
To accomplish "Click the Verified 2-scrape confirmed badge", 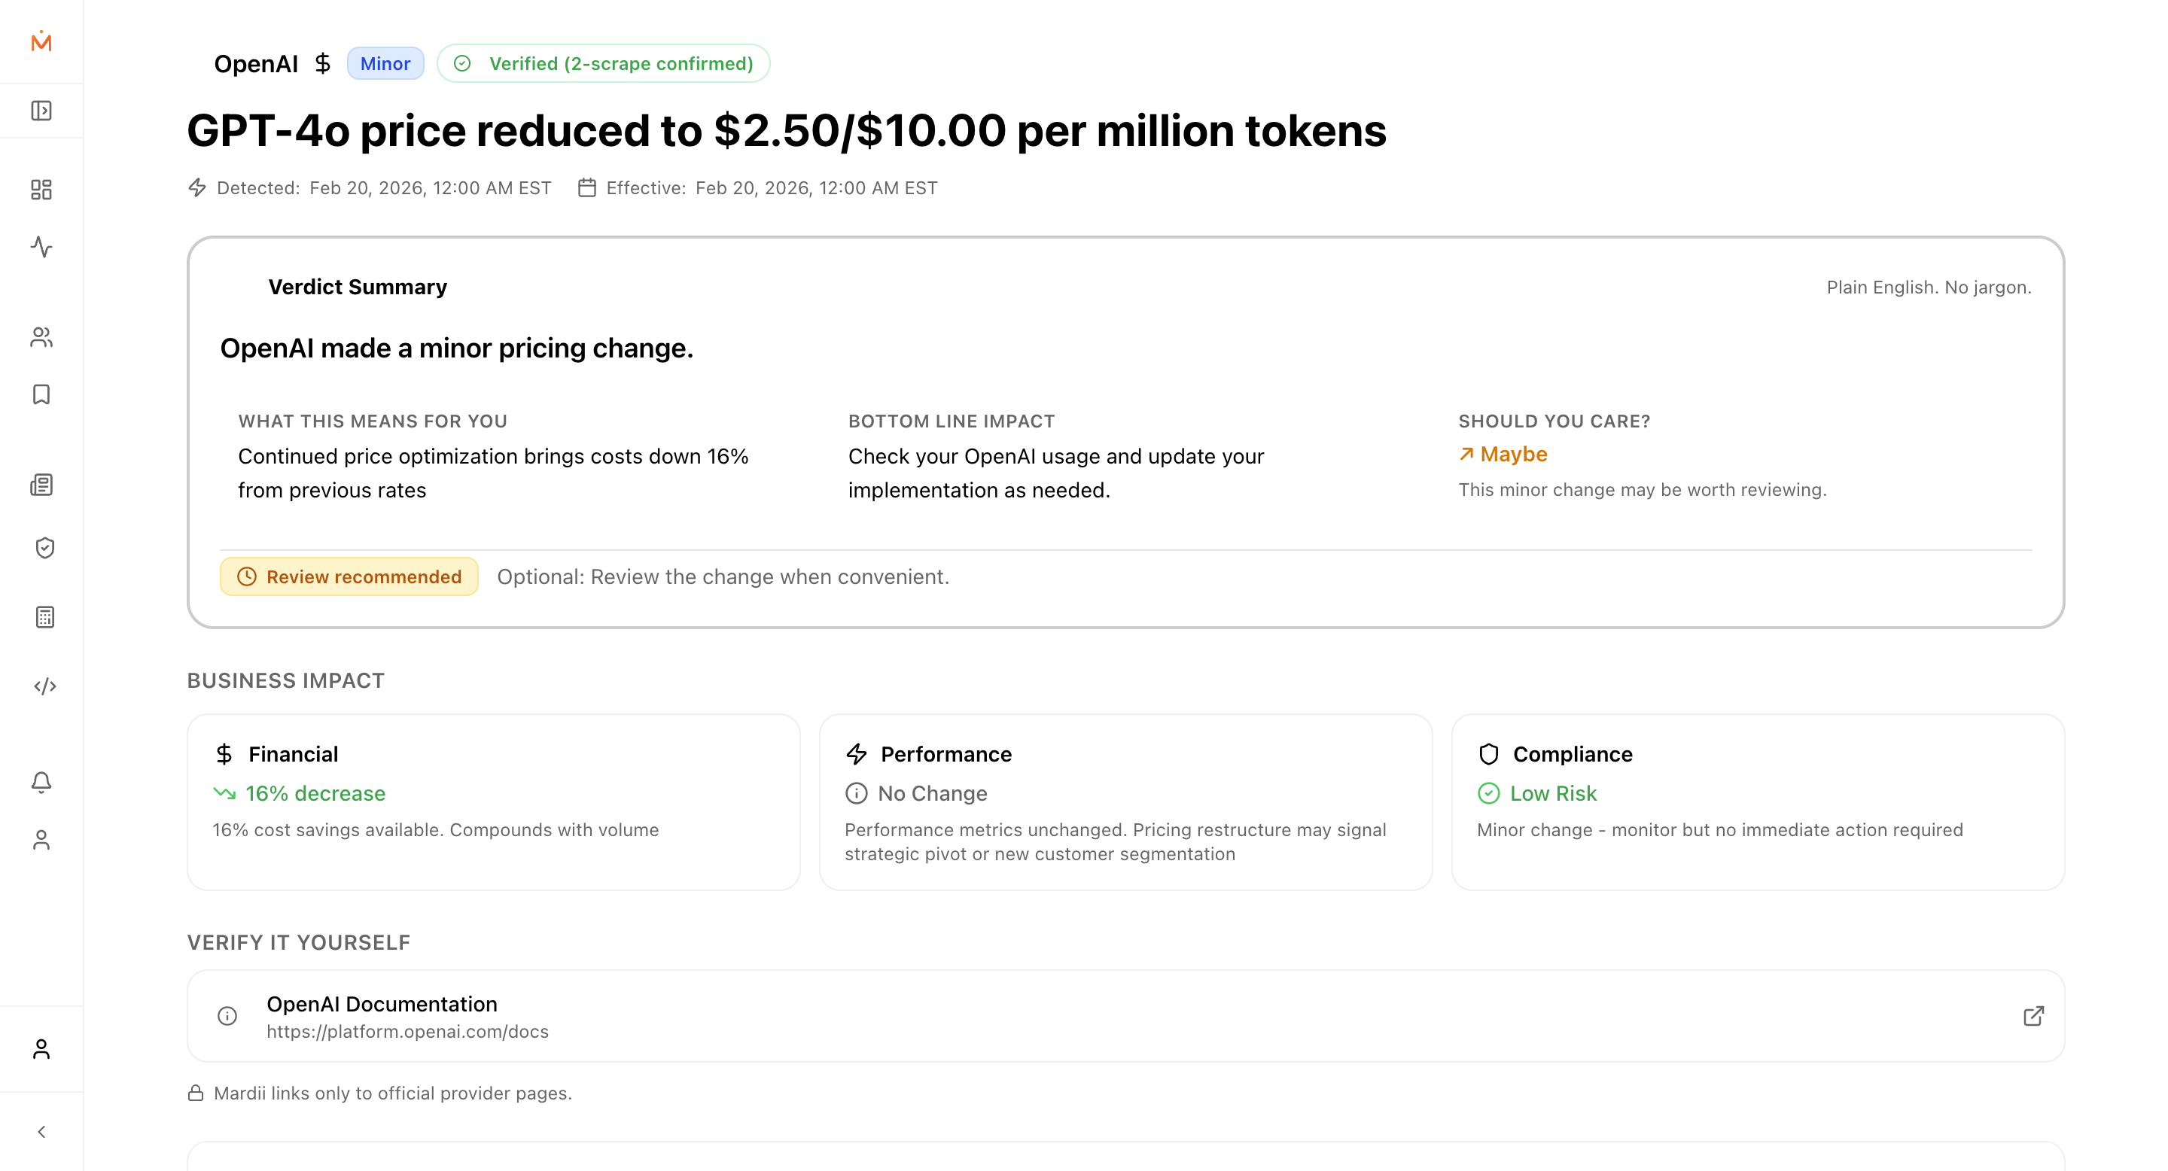I will [x=602, y=64].
